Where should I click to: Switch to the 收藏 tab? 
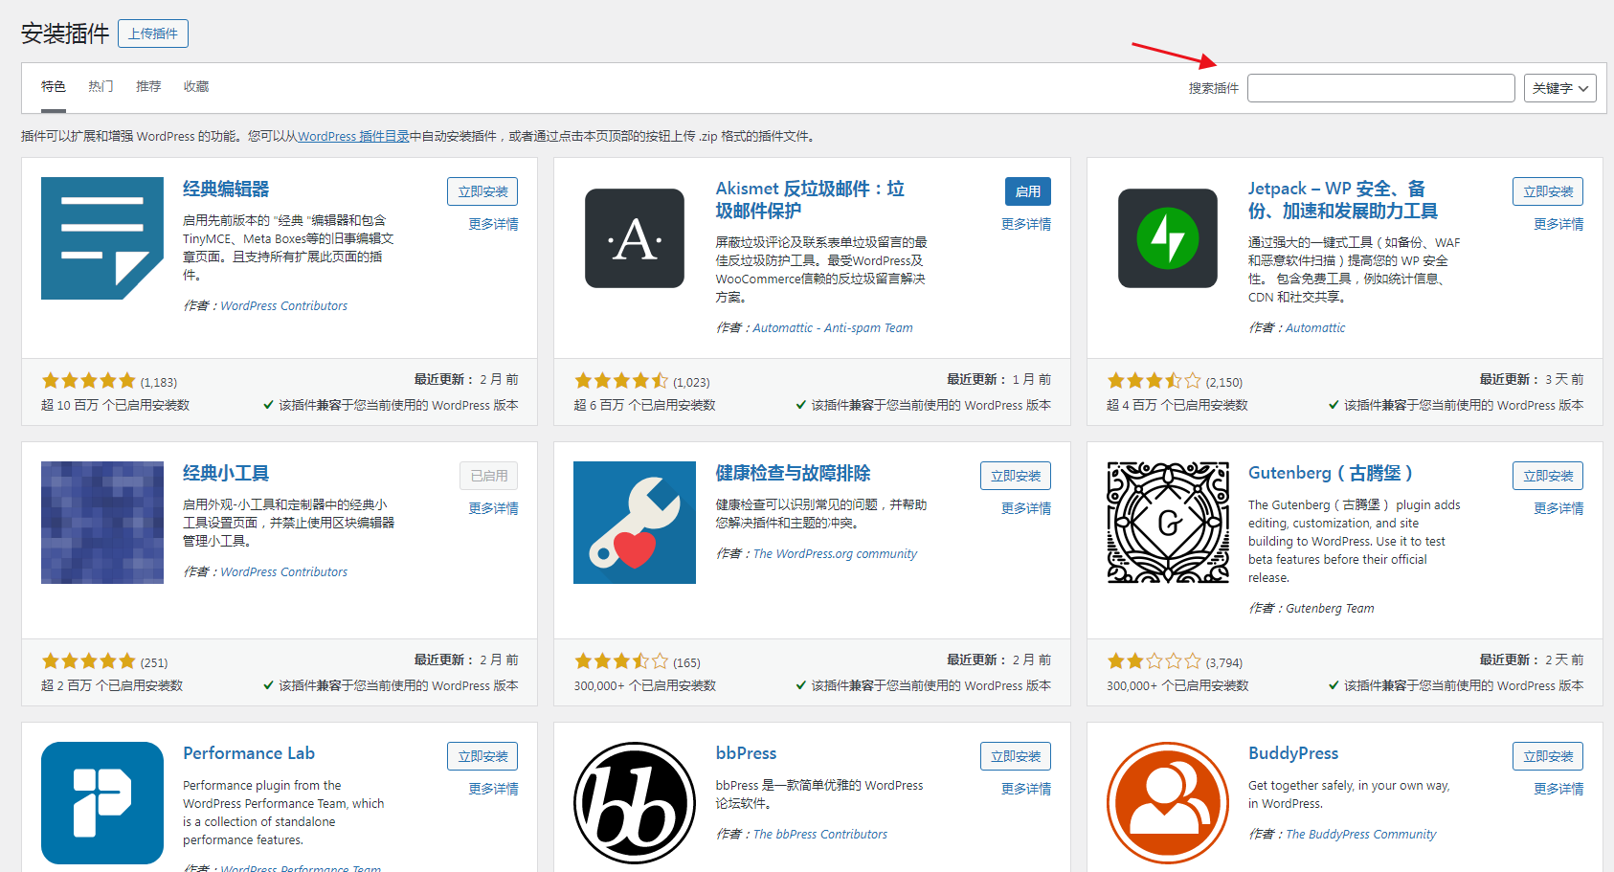[196, 86]
